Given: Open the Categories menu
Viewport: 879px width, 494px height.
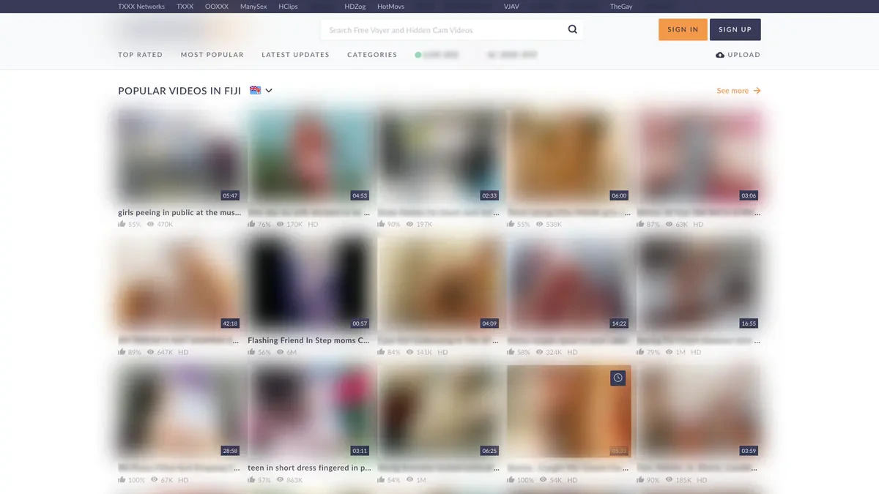Looking at the screenshot, I should [372, 55].
